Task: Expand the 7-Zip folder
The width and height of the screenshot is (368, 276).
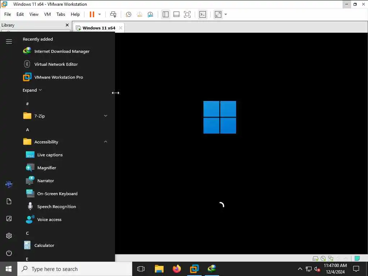Action: 65,116
